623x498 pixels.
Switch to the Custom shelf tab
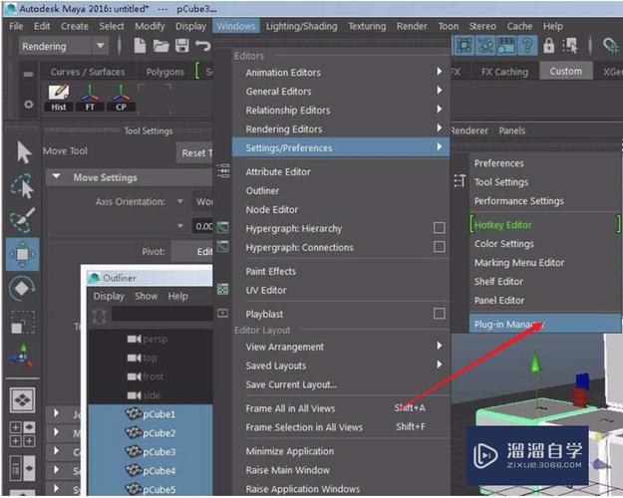point(566,71)
